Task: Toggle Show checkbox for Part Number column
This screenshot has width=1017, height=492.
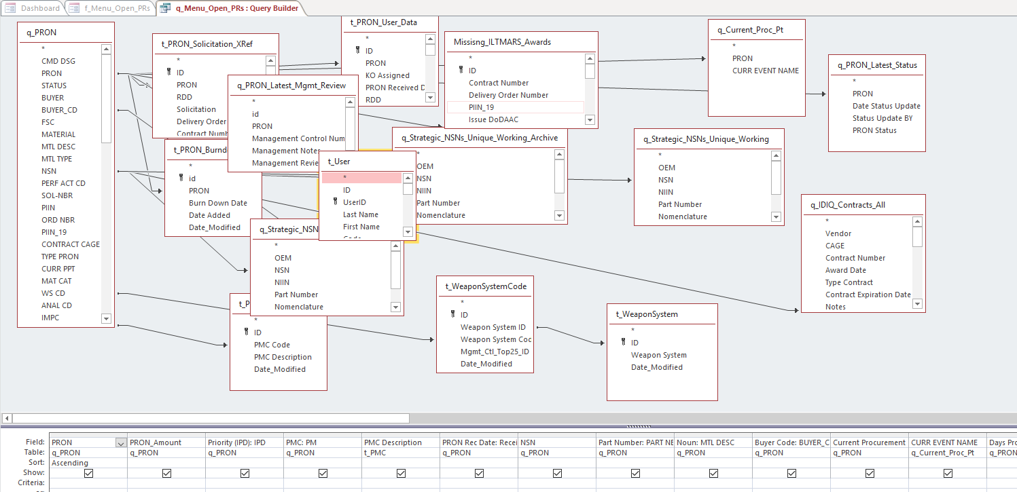Action: coord(635,473)
